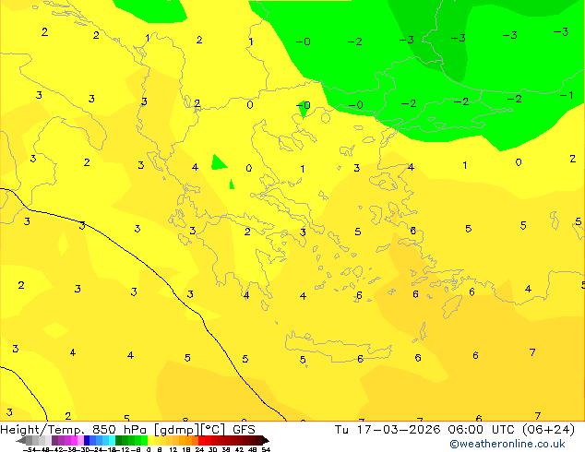585x452 pixels.
Task: Click the dark maroon arrow ending the color scale
Action: point(266,440)
